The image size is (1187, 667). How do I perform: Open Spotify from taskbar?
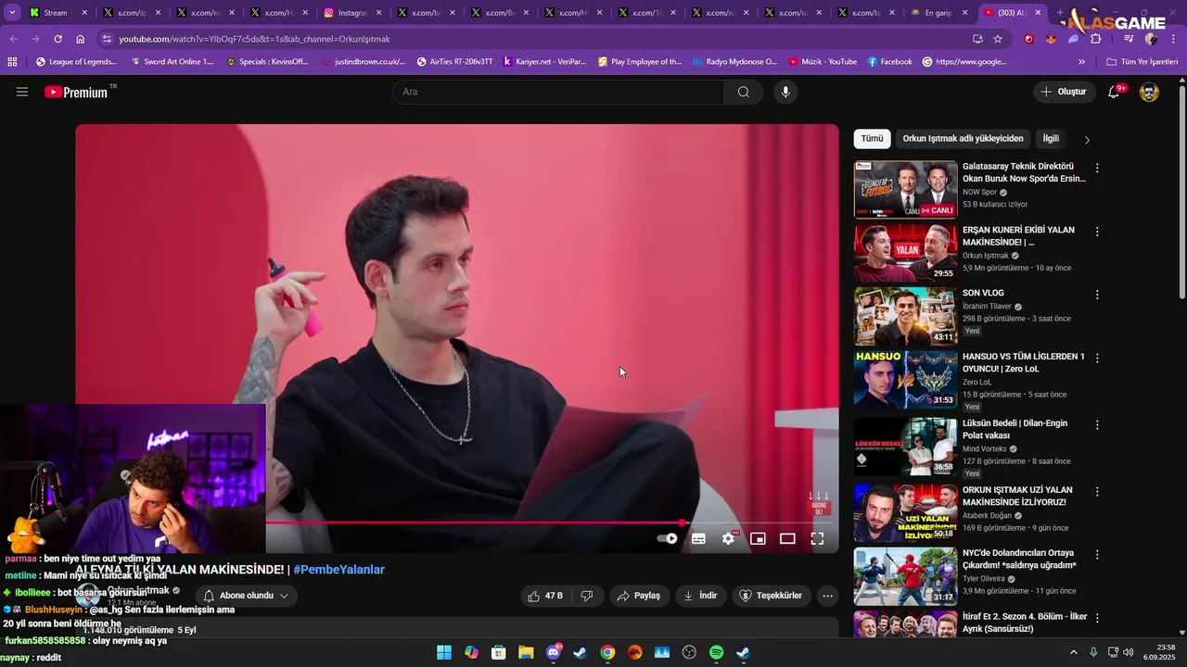click(716, 652)
